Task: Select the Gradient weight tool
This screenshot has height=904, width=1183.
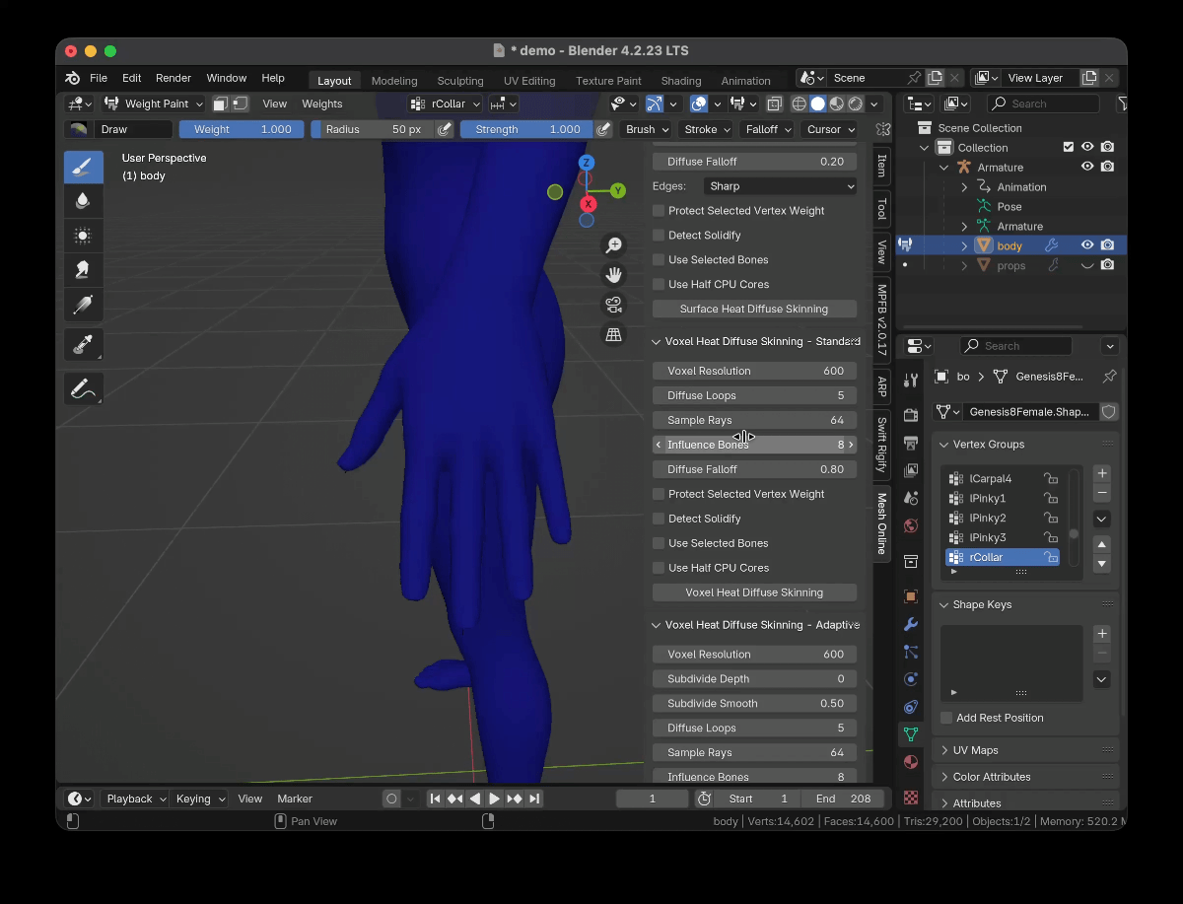Action: click(83, 304)
